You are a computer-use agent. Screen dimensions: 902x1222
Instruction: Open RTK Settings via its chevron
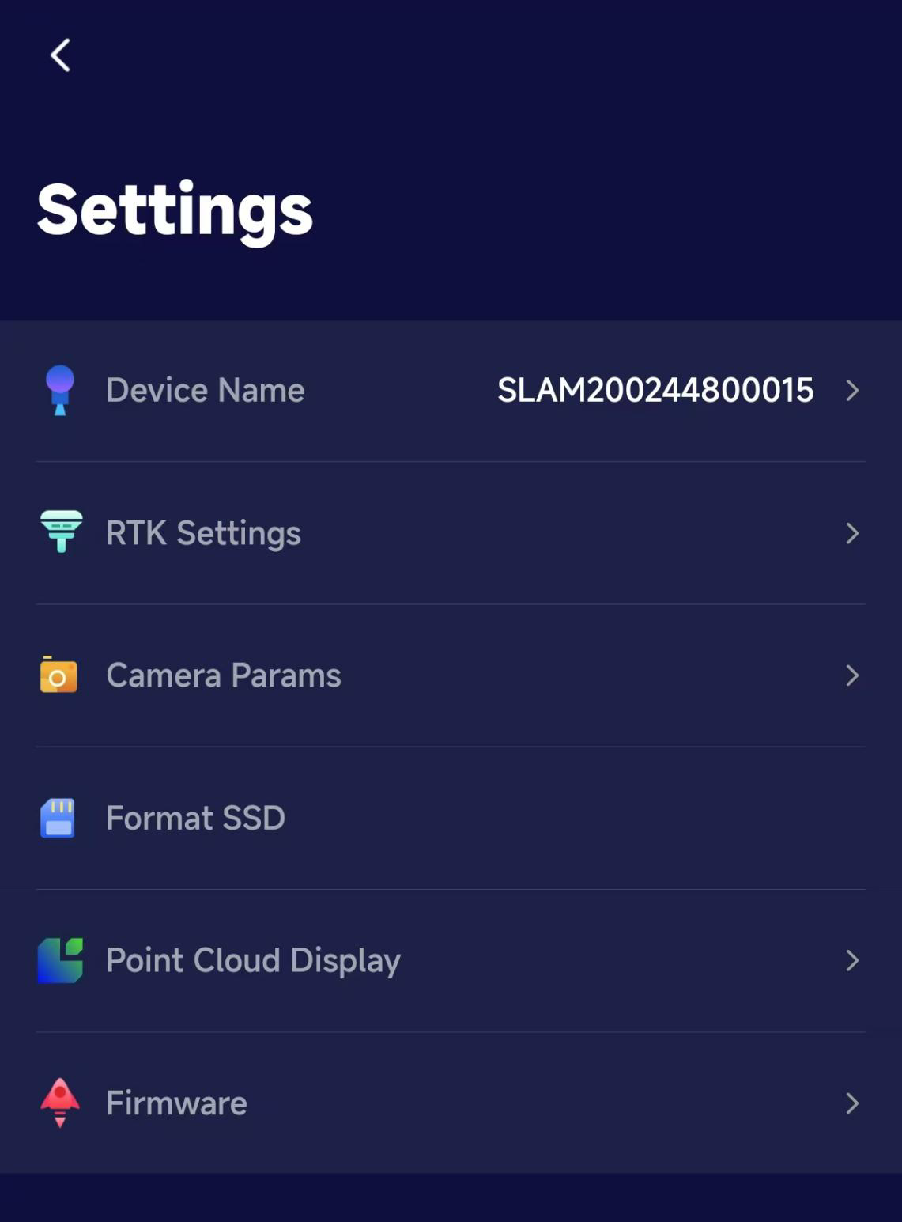click(852, 533)
